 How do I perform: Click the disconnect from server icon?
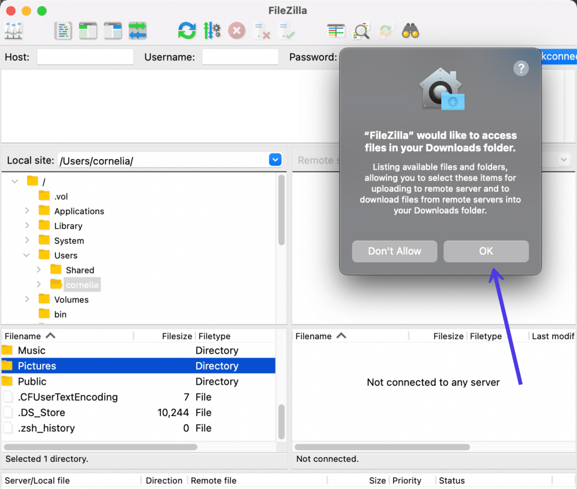point(261,30)
